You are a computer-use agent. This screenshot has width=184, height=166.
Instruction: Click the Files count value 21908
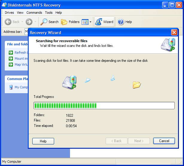[x=70, y=120]
